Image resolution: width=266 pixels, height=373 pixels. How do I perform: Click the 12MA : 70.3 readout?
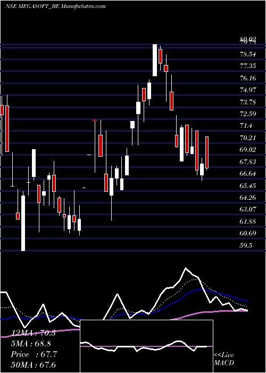pyautogui.click(x=33, y=333)
